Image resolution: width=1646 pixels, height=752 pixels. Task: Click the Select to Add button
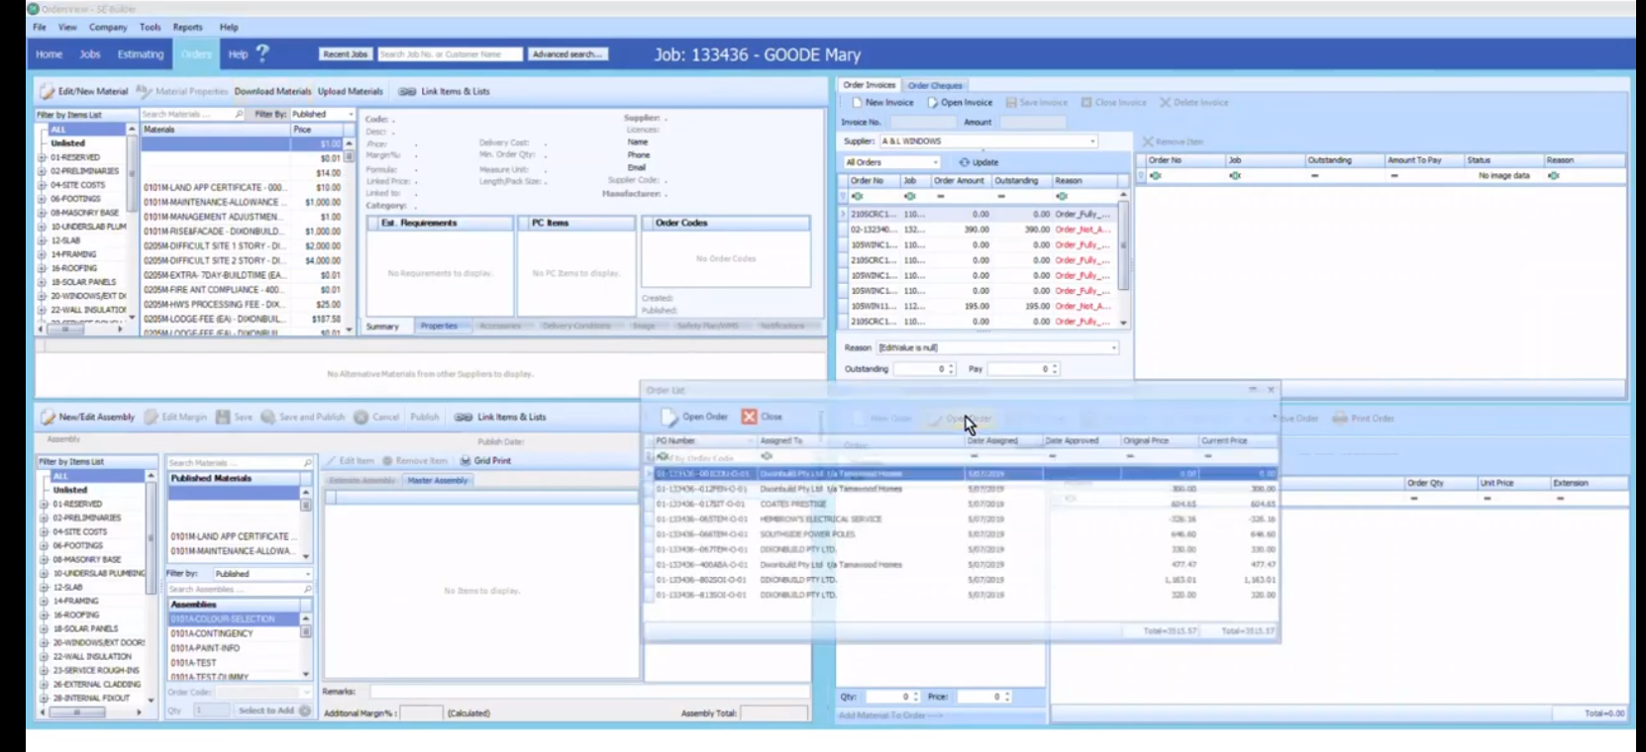click(273, 710)
